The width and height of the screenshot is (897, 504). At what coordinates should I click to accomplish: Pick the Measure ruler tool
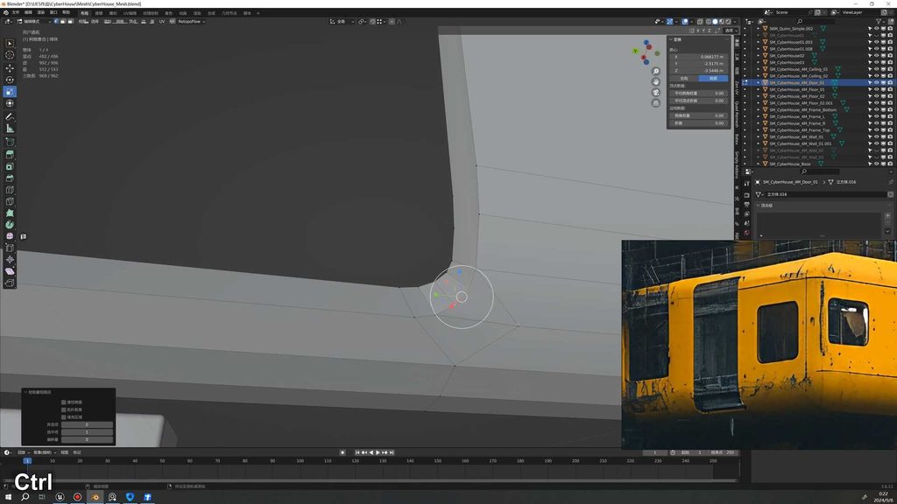(10, 129)
